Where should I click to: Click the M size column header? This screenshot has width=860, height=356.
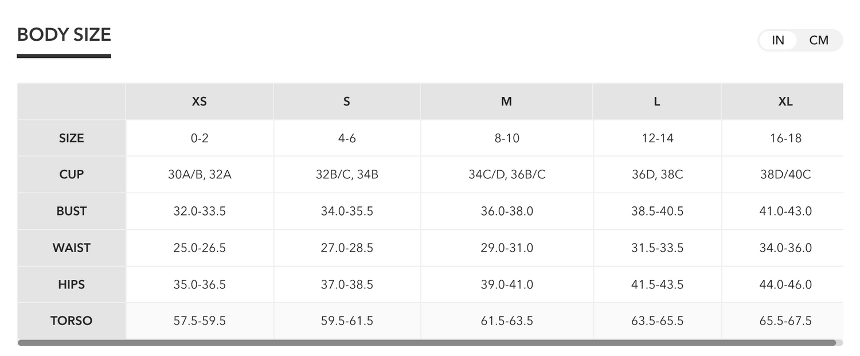click(507, 101)
